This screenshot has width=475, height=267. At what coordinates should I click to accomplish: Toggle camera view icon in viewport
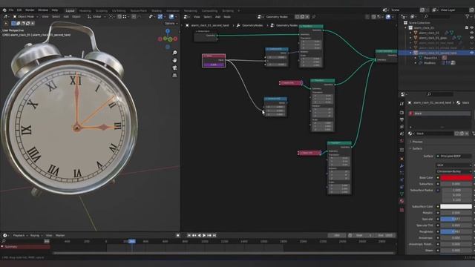point(175,67)
